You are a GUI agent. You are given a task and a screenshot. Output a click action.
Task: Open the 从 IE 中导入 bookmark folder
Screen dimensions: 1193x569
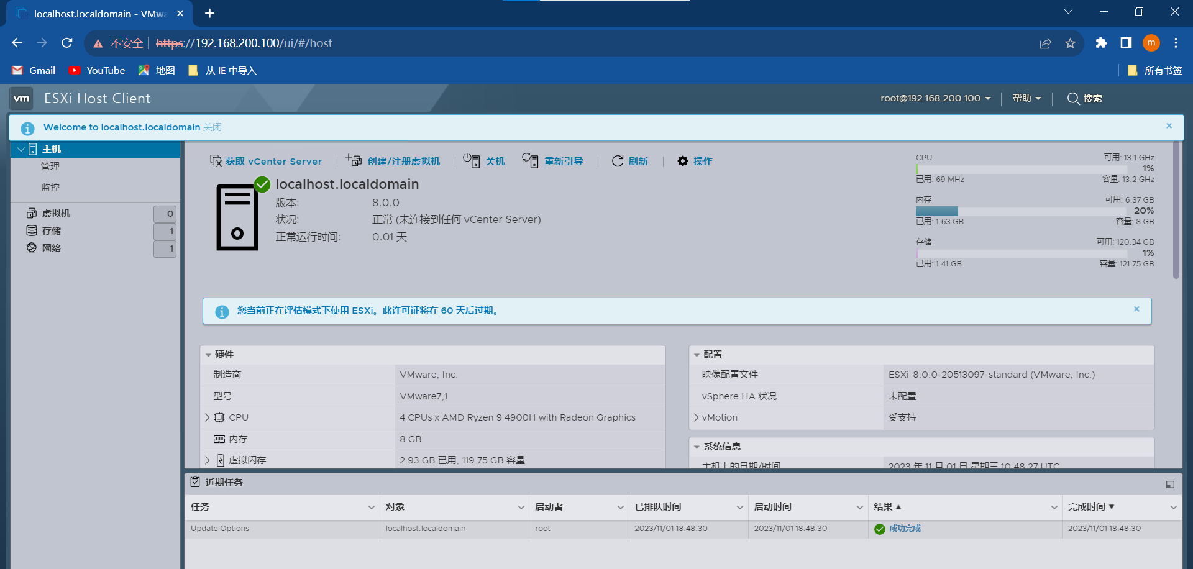222,71
